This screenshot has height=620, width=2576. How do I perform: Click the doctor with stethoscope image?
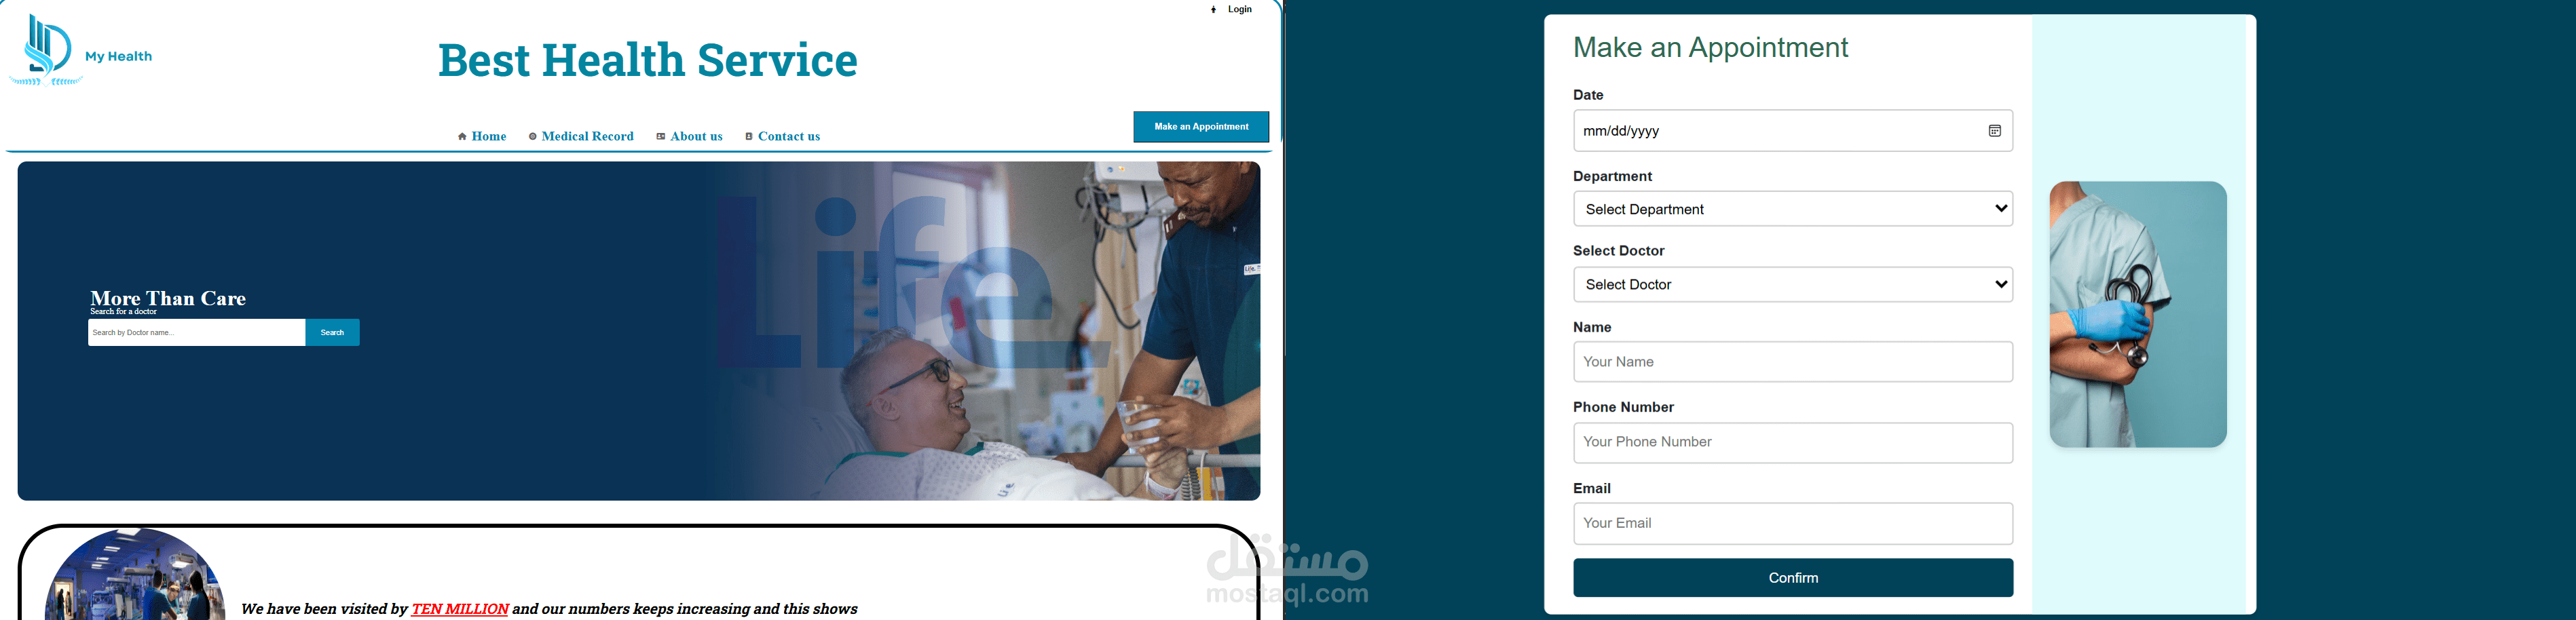[2138, 314]
